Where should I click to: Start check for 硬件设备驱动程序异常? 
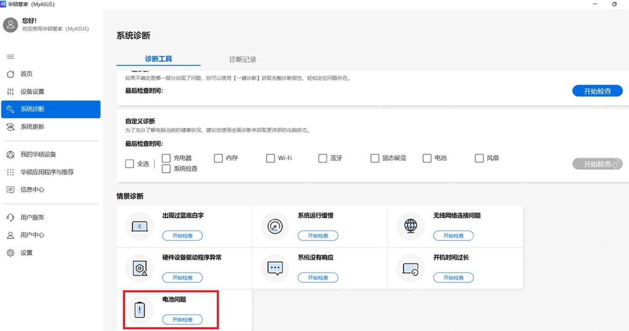pyautogui.click(x=183, y=278)
